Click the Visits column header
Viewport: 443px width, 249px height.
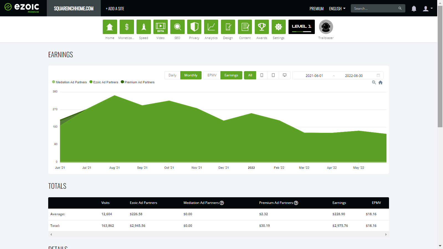[x=105, y=203]
